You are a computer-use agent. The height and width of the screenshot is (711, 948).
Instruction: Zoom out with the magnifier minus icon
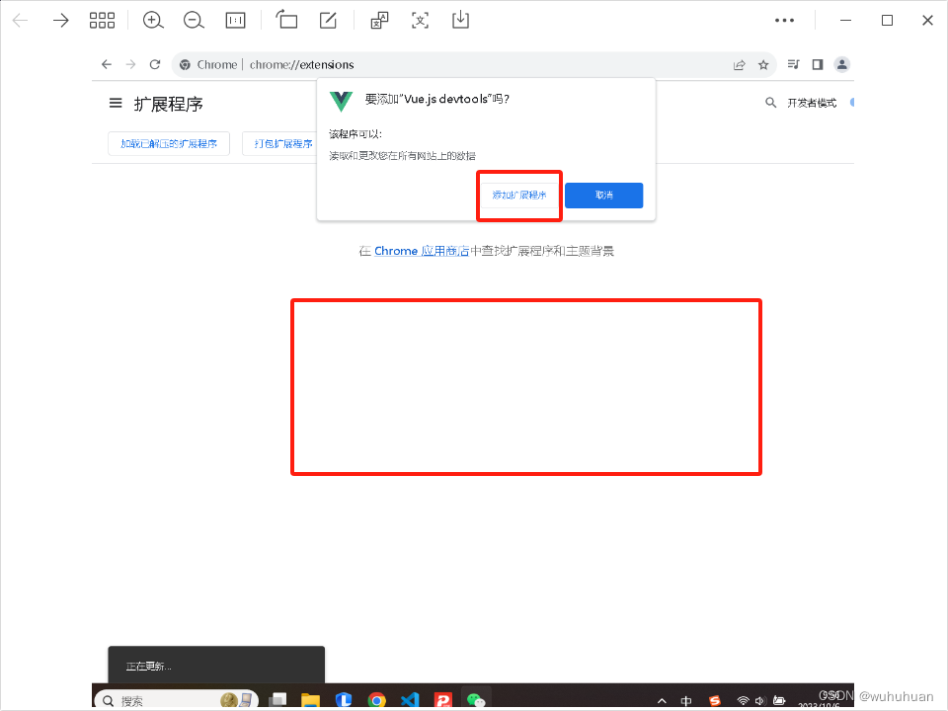point(194,21)
